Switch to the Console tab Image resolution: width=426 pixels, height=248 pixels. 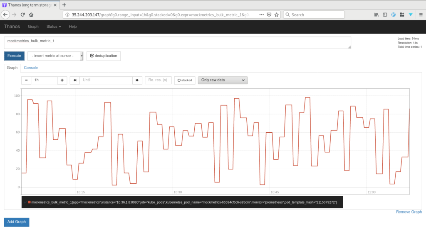[x=30, y=67]
